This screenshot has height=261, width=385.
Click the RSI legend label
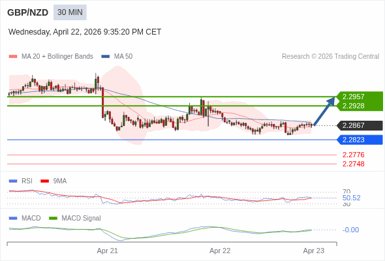pos(27,181)
